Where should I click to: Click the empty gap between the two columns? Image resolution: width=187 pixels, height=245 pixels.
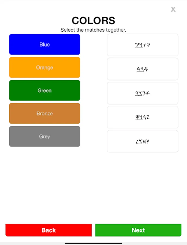93,93
